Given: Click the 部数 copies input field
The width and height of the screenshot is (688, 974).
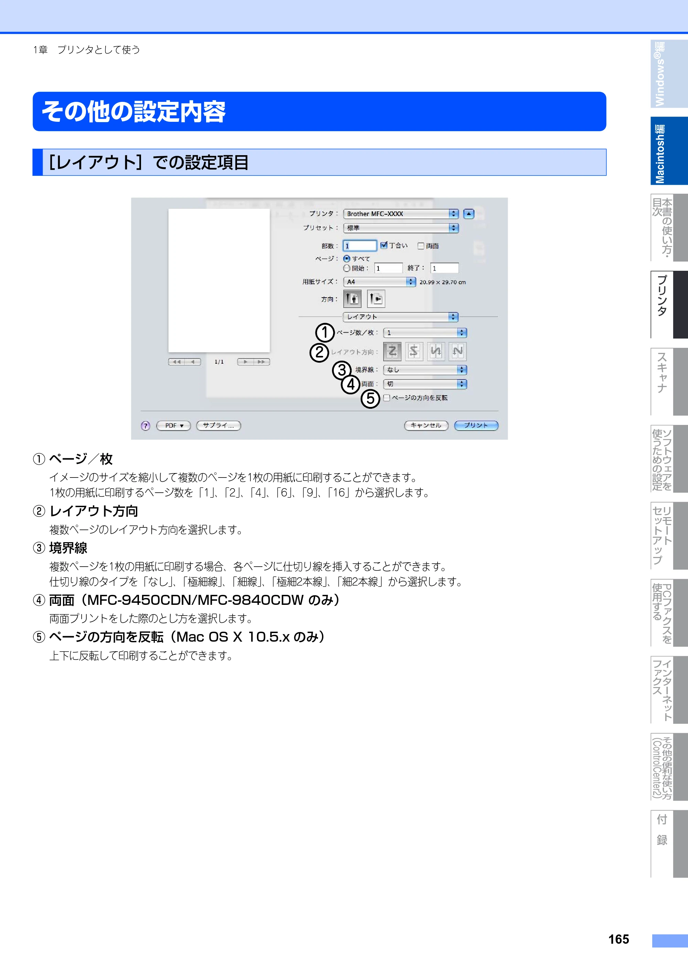Looking at the screenshot, I should [360, 246].
